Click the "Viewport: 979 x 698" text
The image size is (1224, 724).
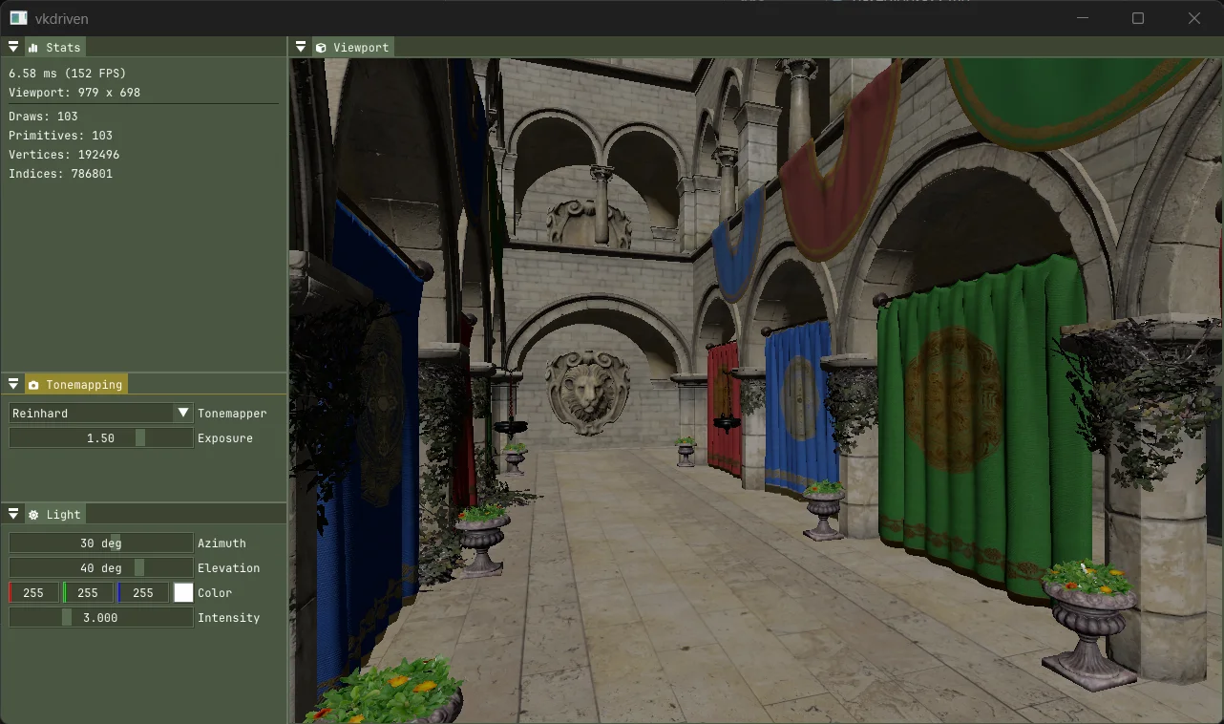74,92
